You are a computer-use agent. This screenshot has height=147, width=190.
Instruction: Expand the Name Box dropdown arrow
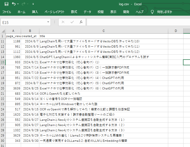(48, 22)
